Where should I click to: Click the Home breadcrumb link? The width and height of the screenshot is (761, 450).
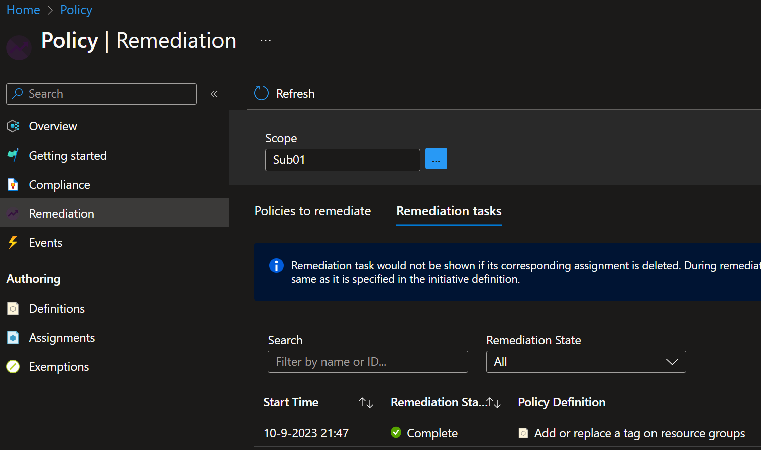(23, 10)
